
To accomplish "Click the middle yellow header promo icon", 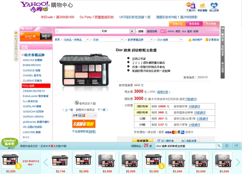I will pyautogui.click(x=203, y=7).
